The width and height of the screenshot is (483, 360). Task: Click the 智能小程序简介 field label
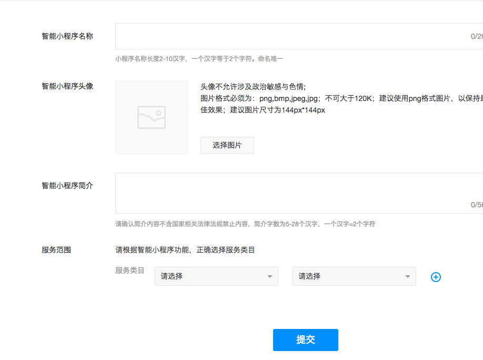[x=67, y=186]
